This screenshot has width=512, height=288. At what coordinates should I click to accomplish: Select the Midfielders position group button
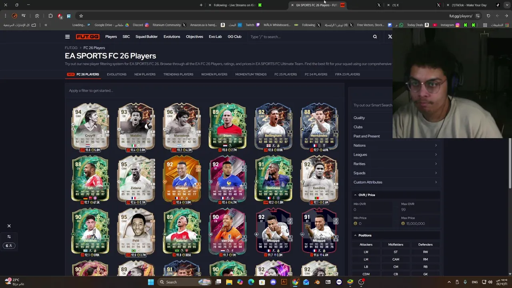pyautogui.click(x=396, y=244)
